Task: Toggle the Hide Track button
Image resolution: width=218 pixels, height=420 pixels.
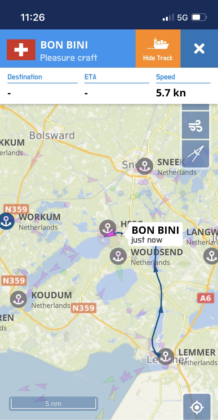Action: coord(158,49)
